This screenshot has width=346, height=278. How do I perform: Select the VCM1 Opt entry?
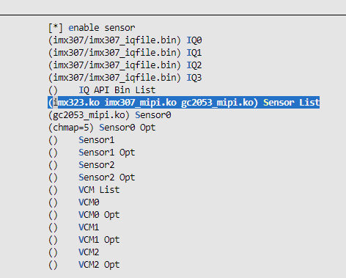[x=84, y=240]
